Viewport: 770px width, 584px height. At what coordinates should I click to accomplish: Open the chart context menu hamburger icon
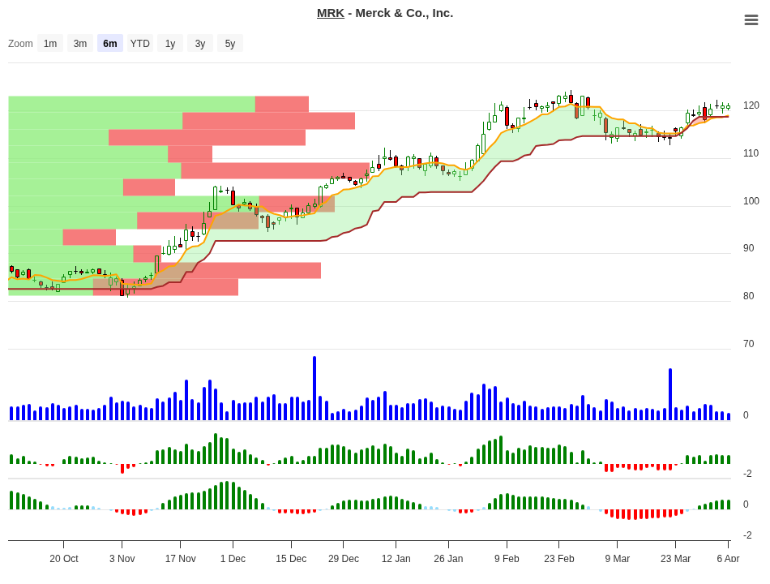751,19
